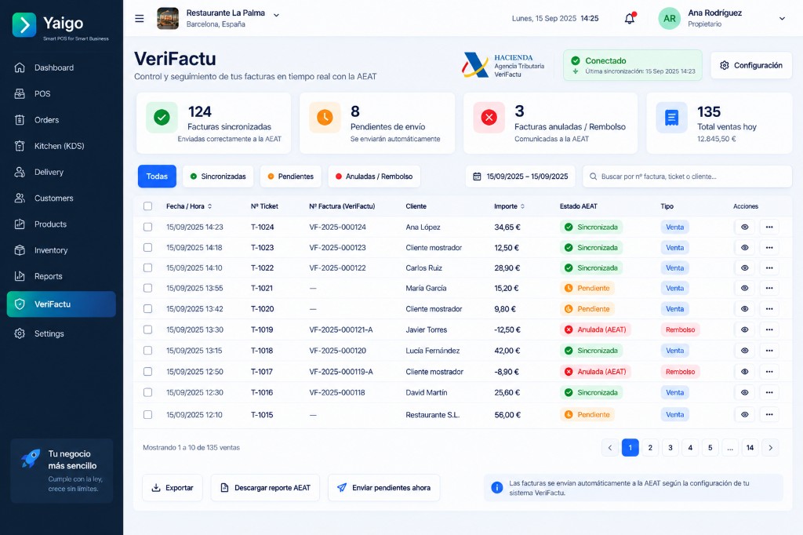The image size is (803, 535).
Task: Click the Exportar button
Action: 172,487
